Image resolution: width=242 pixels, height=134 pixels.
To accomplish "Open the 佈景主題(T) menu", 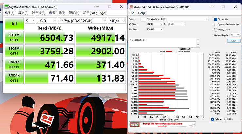I will pos(57,13).
